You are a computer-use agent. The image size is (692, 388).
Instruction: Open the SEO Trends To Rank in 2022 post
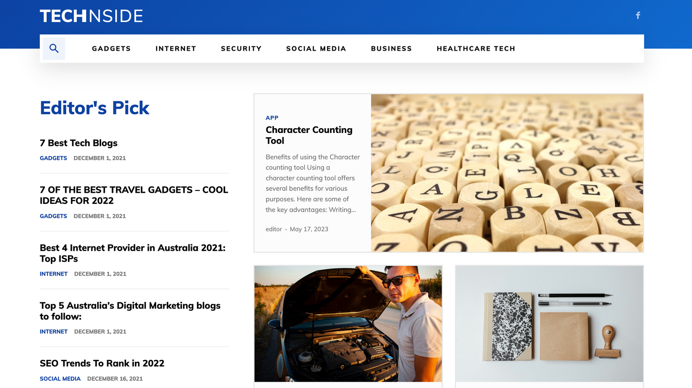click(102, 363)
